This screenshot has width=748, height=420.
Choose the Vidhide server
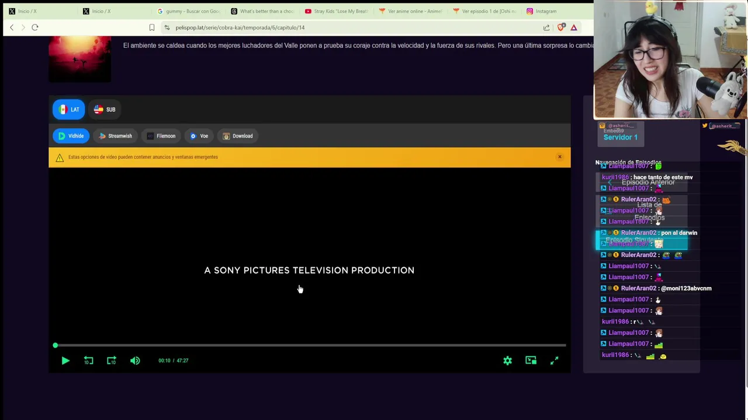pos(71,136)
